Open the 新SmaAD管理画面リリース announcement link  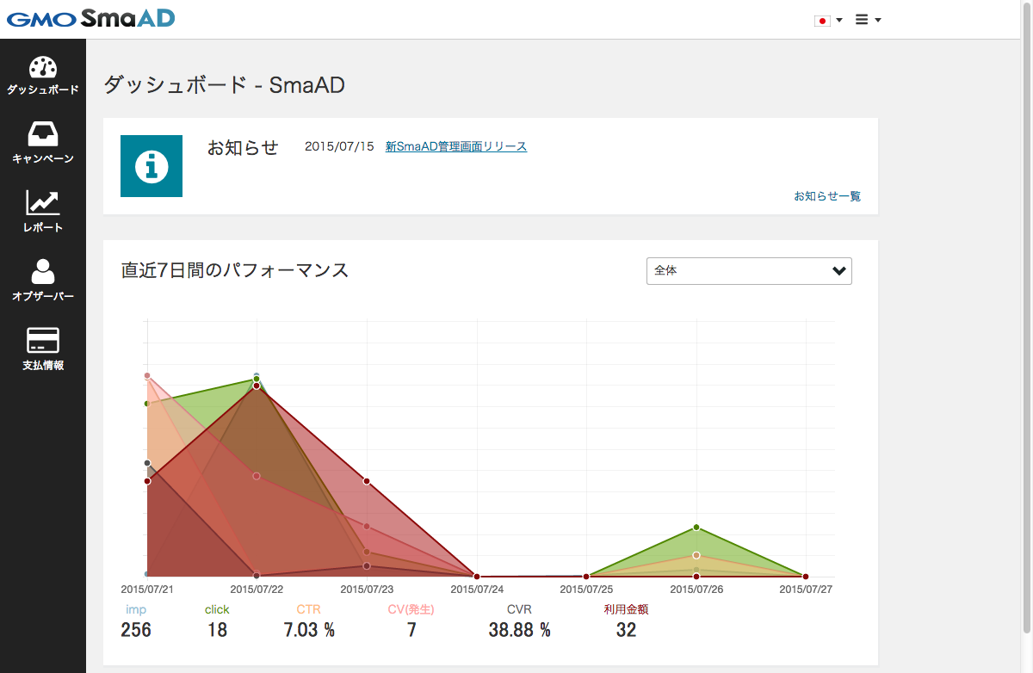[456, 147]
